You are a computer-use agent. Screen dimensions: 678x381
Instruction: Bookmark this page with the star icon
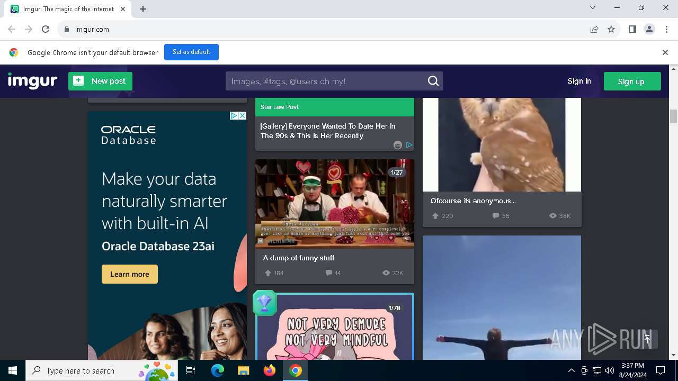coord(611,29)
